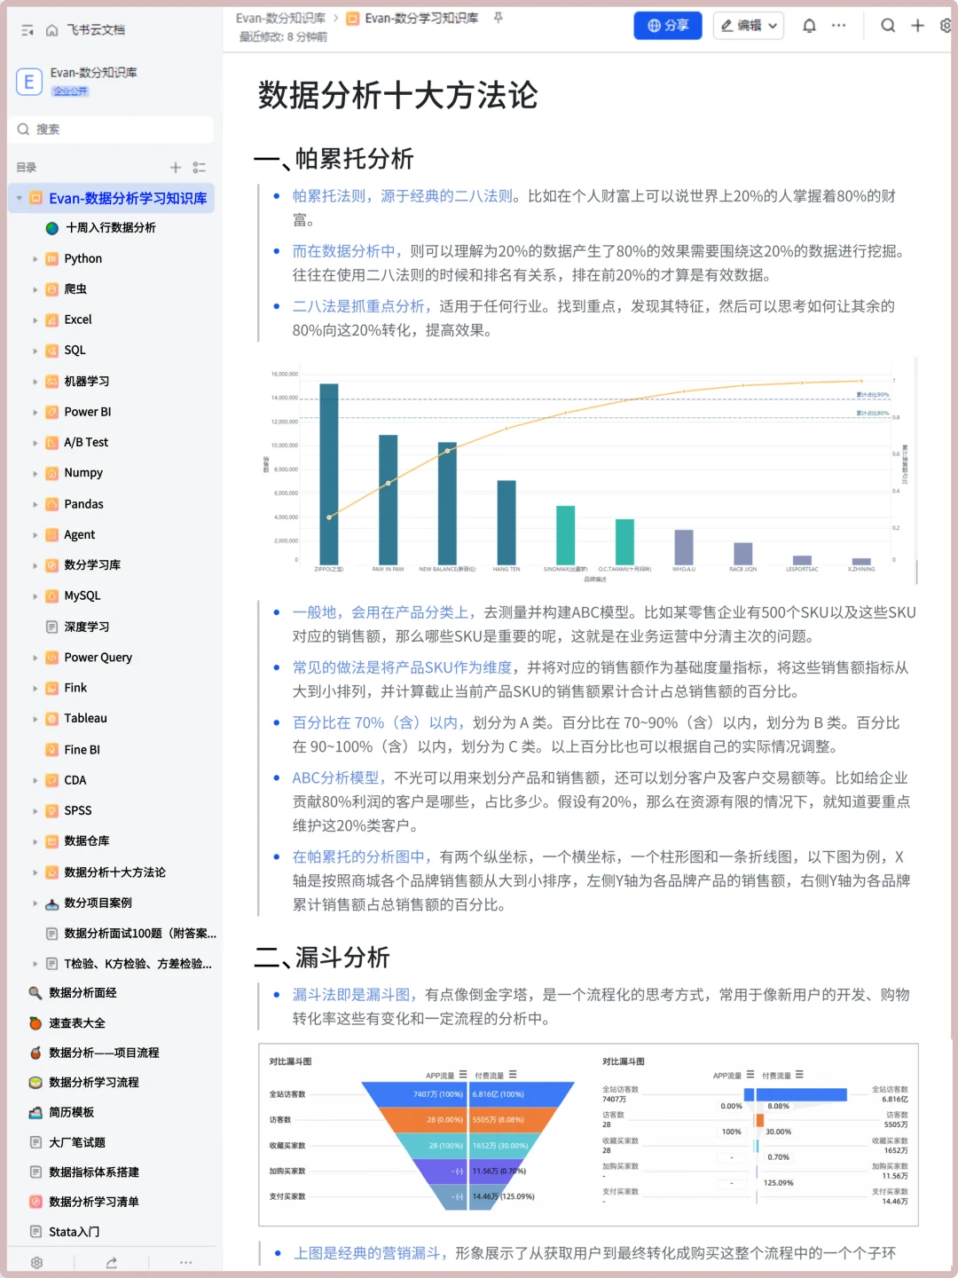958x1278 pixels.
Task: Click the 付费流量 filter icon in left funnel
Action: pyautogui.click(x=513, y=1074)
